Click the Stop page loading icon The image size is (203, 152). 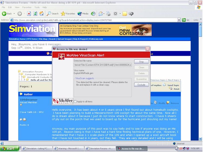click(x=29, y=14)
